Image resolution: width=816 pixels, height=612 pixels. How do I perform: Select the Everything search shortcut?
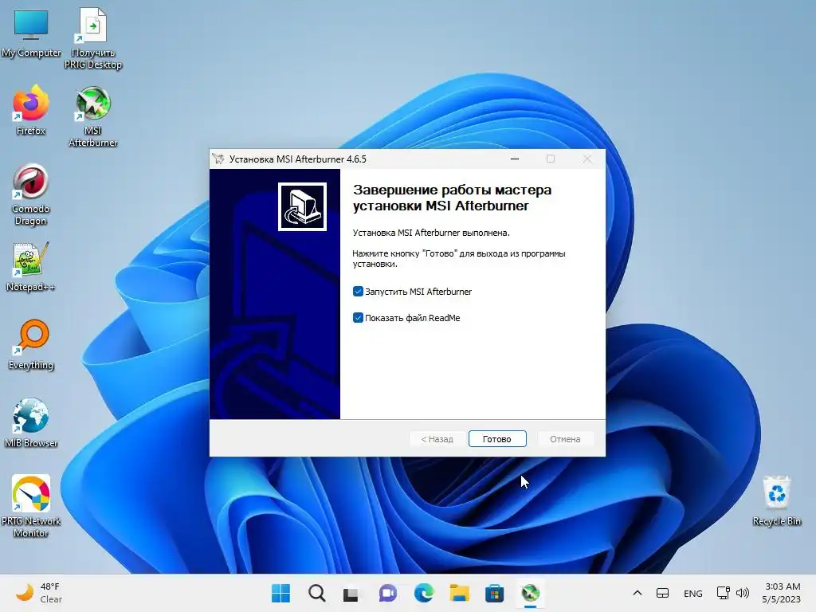pyautogui.click(x=31, y=345)
